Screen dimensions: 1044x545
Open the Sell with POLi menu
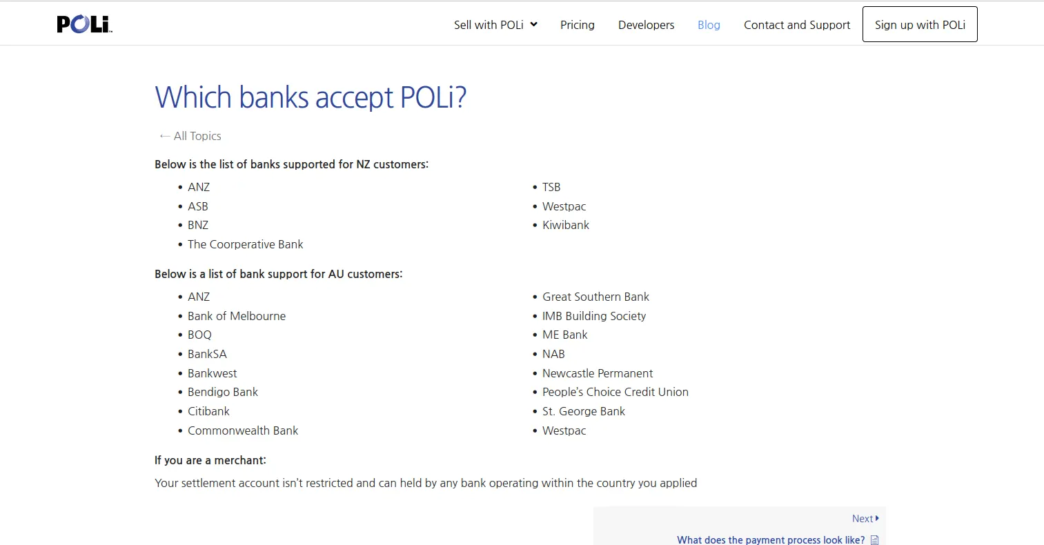pos(489,25)
